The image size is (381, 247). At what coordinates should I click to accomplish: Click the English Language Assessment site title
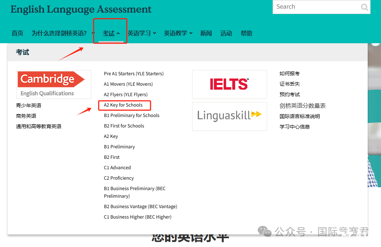point(81,9)
